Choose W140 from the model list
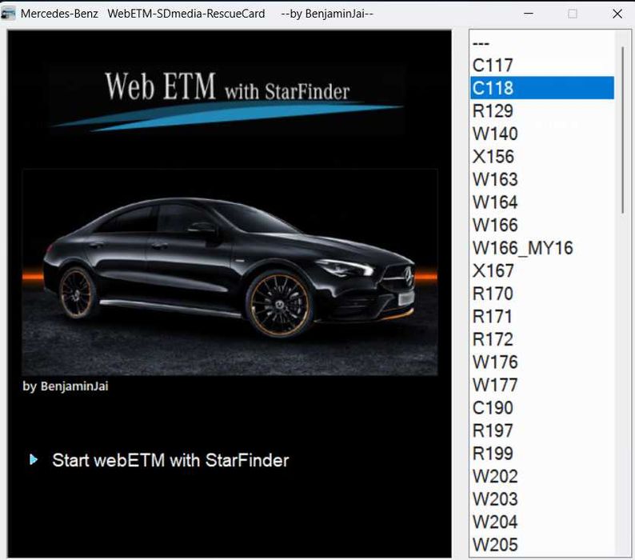 coord(542,134)
